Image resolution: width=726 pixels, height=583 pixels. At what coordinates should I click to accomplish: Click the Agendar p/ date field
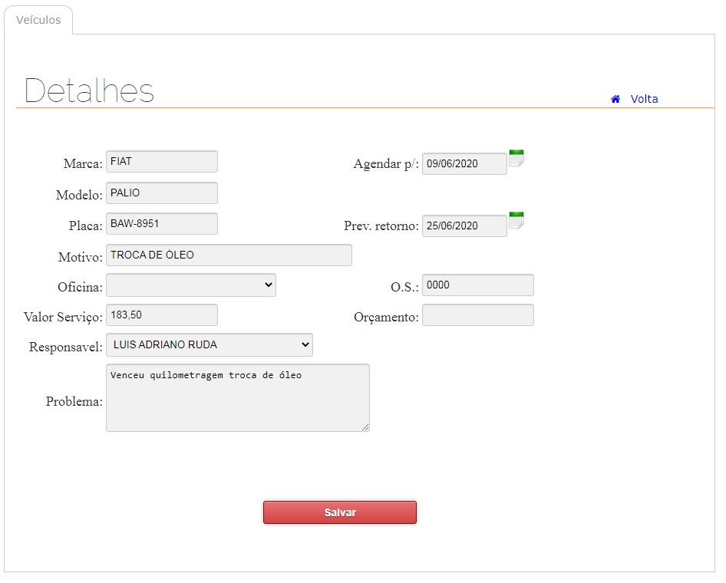(464, 164)
